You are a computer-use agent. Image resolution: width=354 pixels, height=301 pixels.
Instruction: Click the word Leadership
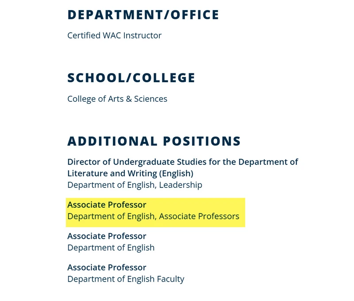coord(181,185)
